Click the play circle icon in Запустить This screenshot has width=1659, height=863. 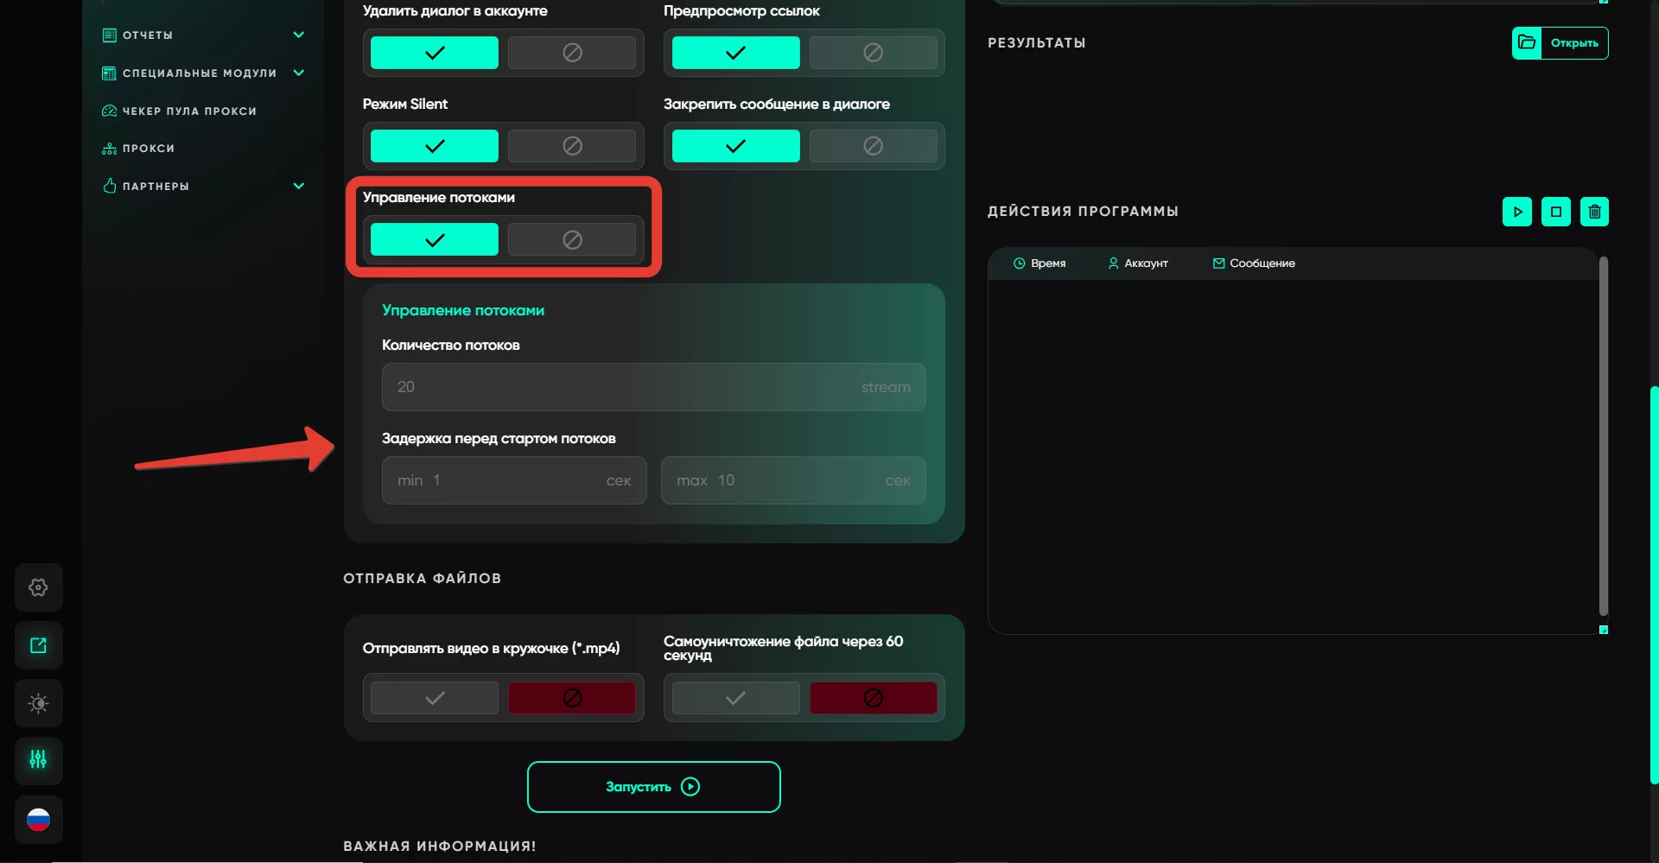pyautogui.click(x=690, y=786)
